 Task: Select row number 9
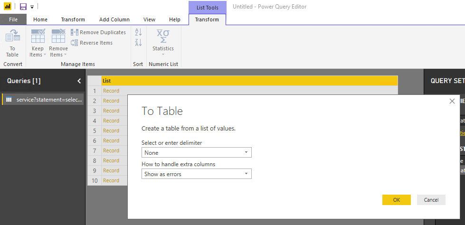pos(95,170)
